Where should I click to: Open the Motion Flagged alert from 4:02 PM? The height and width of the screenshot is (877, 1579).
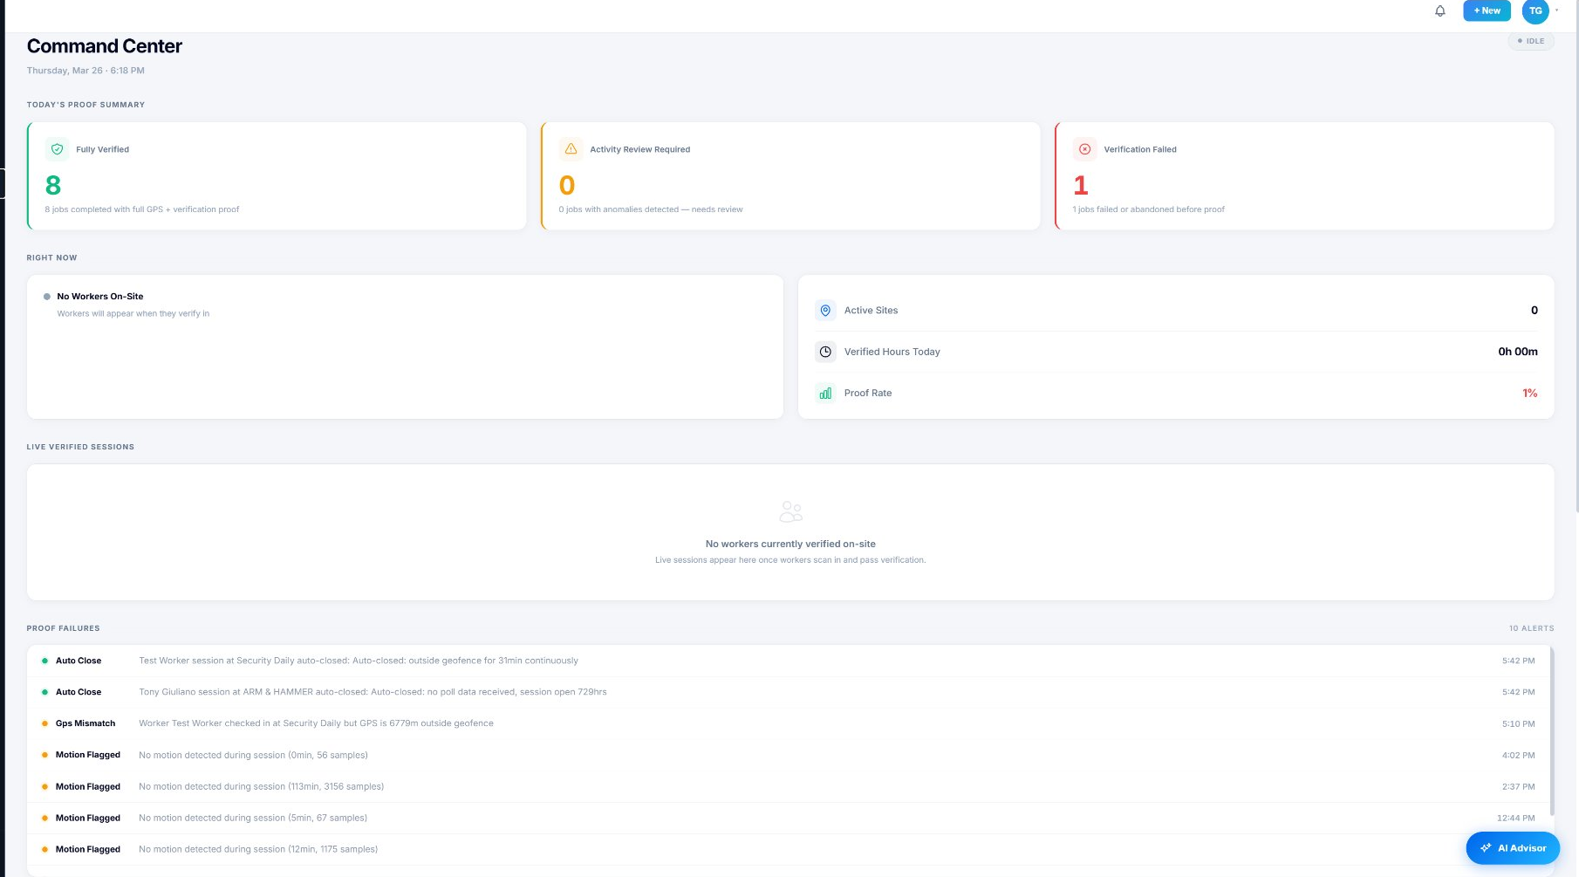pos(349,755)
